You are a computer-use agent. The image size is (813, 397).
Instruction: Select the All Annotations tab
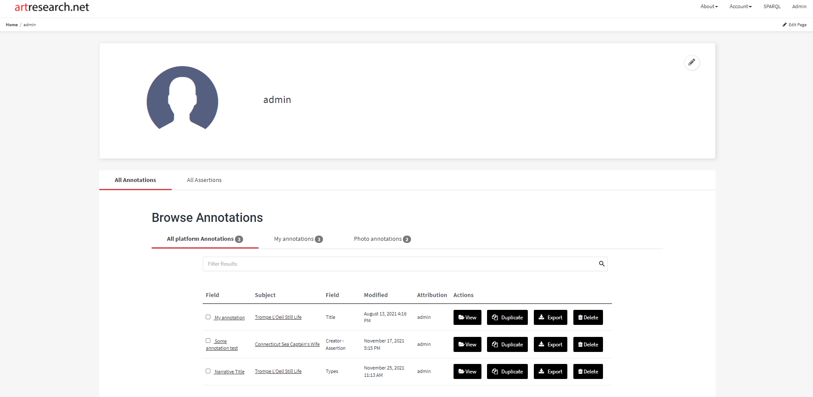coord(135,180)
